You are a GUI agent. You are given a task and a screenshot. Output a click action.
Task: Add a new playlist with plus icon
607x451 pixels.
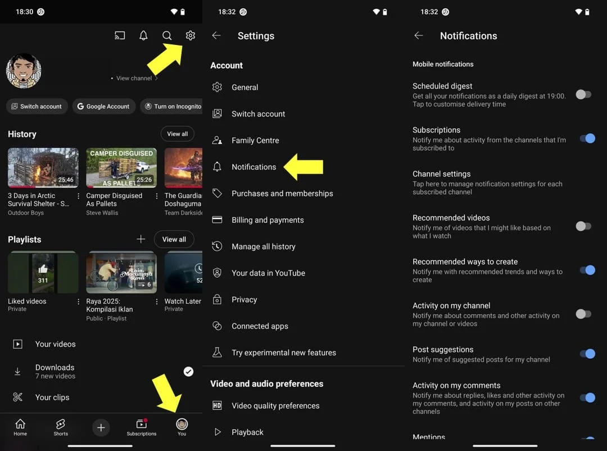[141, 239]
